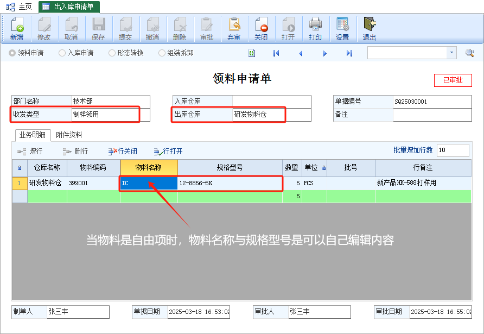Select the 组装拆卸 radio button

pos(162,53)
